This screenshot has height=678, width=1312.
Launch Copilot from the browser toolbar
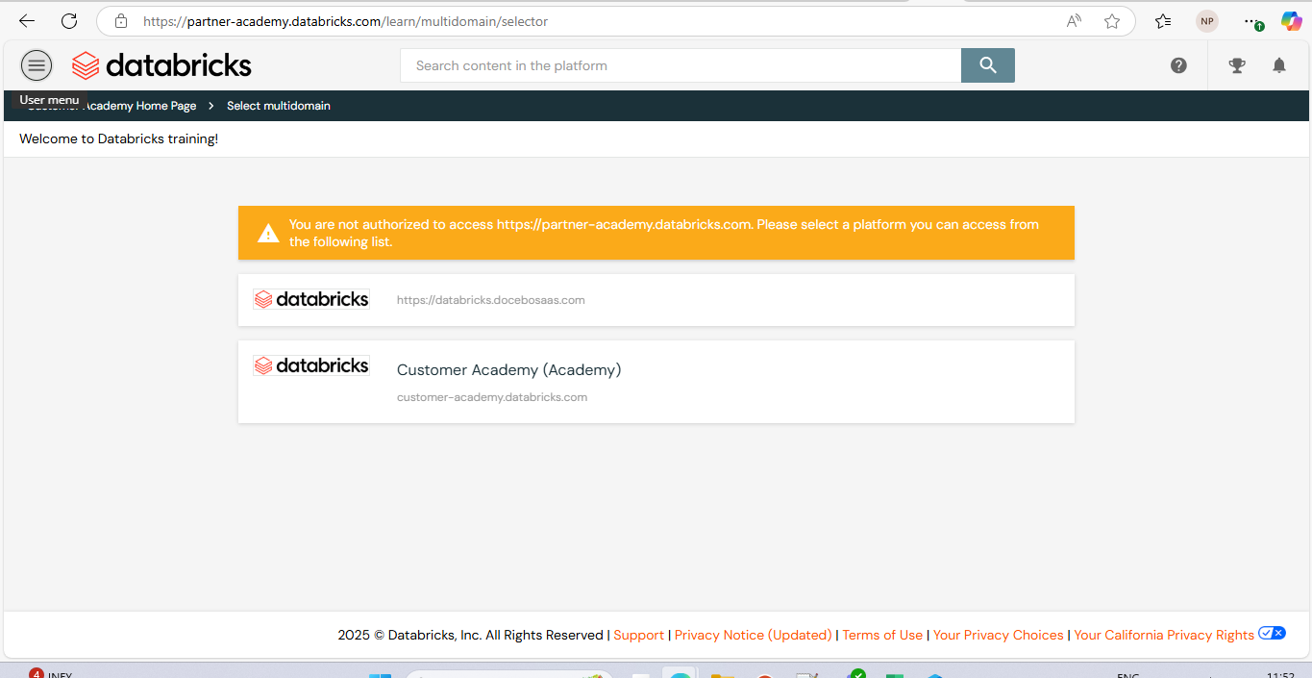1291,20
